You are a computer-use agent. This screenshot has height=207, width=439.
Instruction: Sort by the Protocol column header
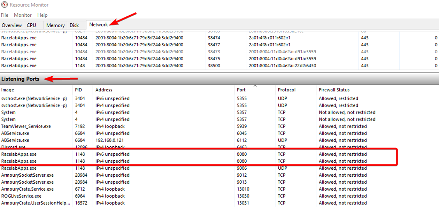[x=286, y=90]
